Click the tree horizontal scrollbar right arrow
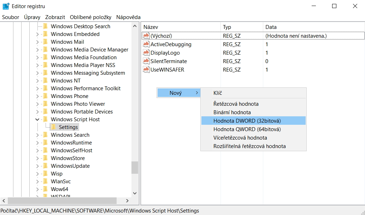The image size is (365, 215). click(127, 201)
